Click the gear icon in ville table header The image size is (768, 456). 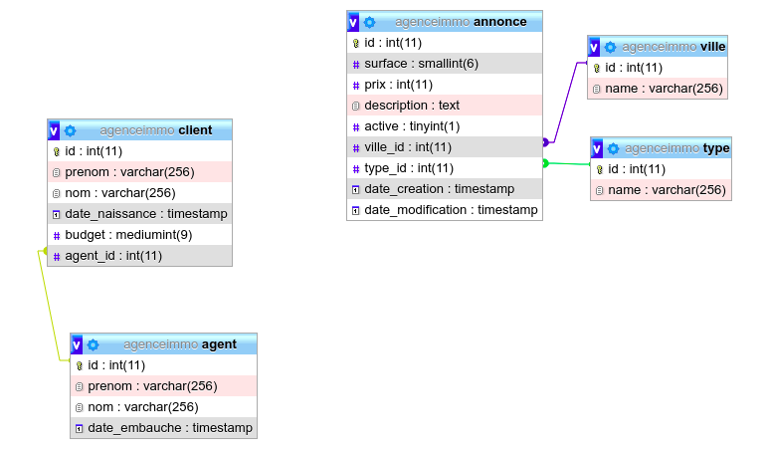pos(610,47)
